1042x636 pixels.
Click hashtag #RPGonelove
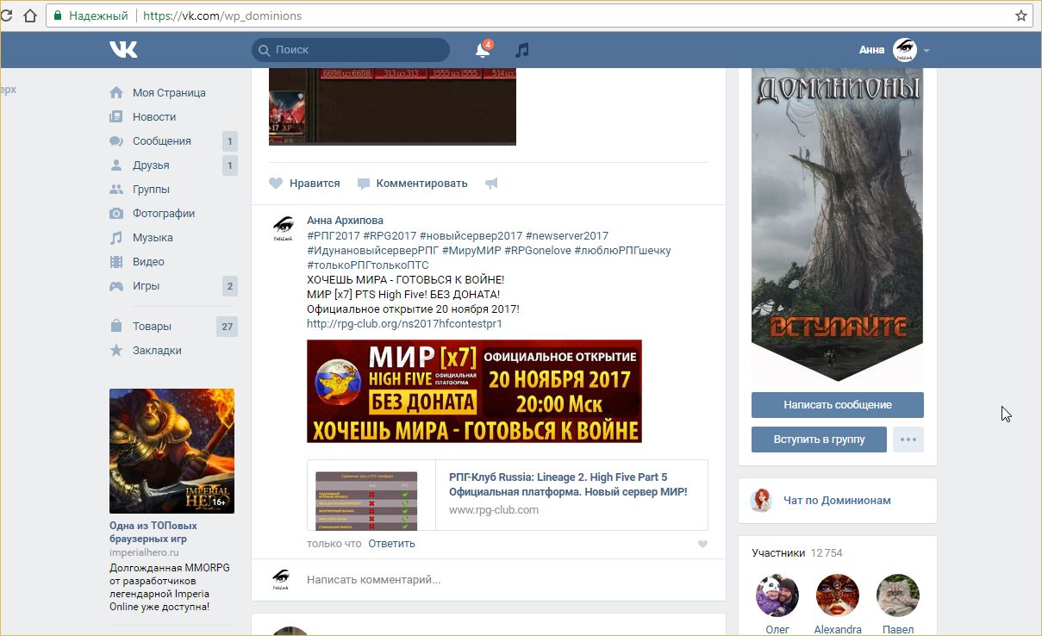click(x=538, y=251)
